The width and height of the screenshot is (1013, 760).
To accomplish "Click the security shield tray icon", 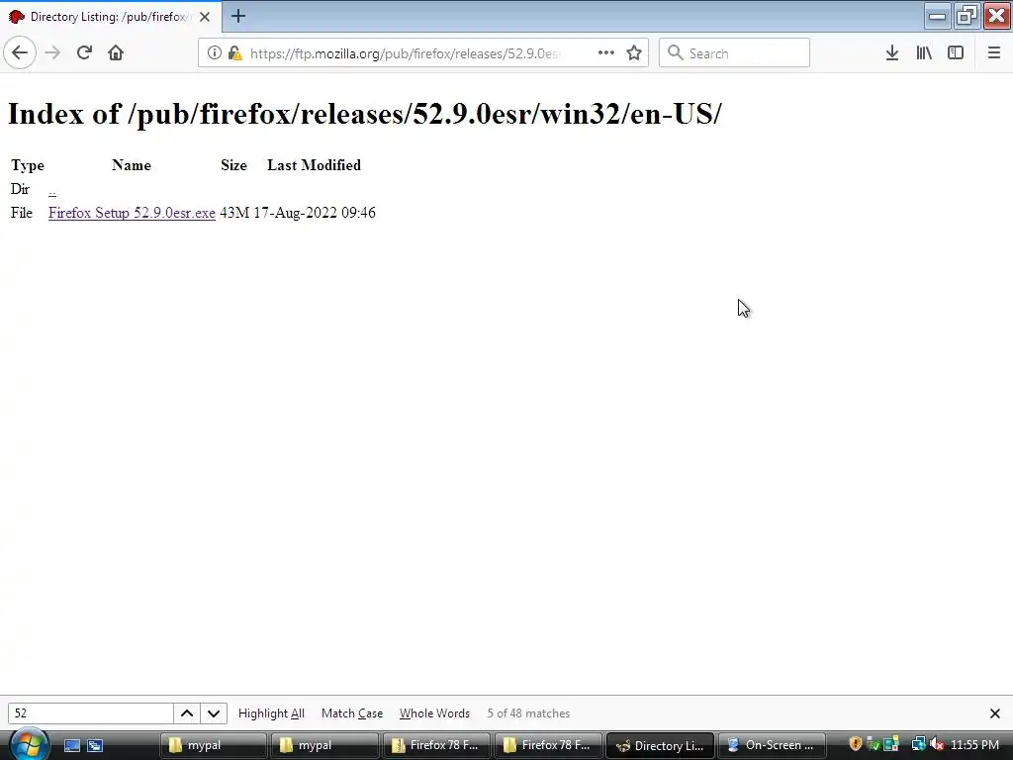I will (x=856, y=744).
